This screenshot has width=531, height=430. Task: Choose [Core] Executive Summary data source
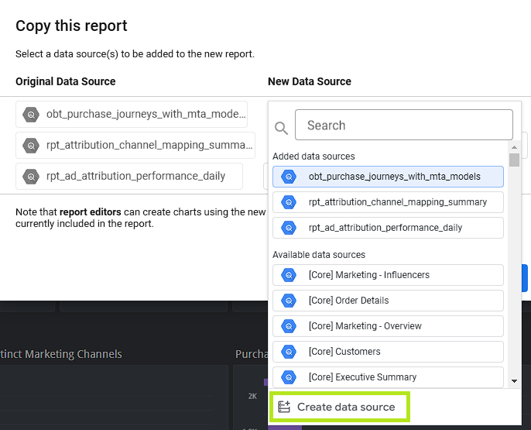point(388,377)
